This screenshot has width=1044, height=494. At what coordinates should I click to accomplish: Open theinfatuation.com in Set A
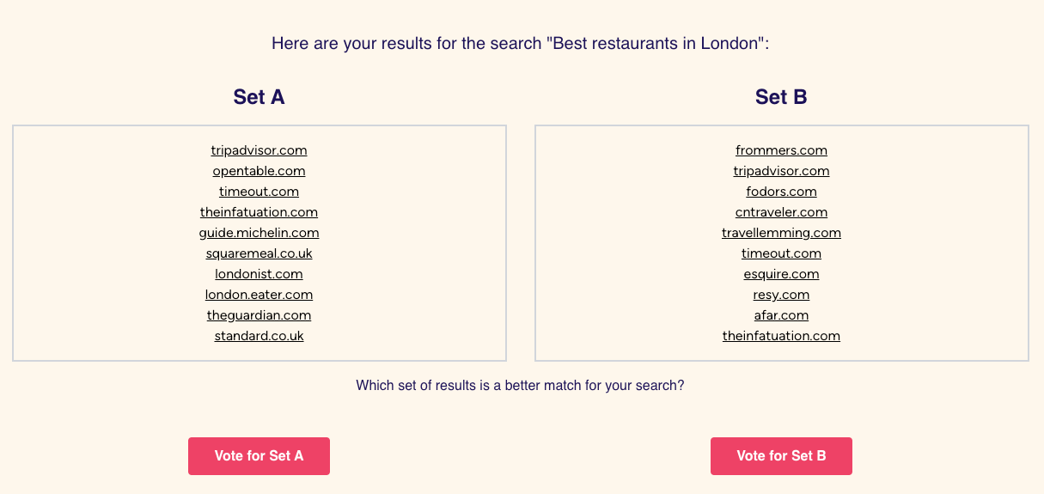pos(259,212)
